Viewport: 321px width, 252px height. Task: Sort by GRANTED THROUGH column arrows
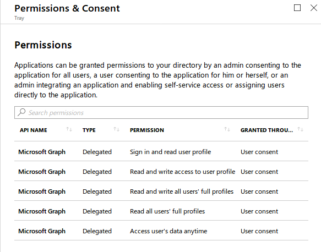[x=301, y=129]
